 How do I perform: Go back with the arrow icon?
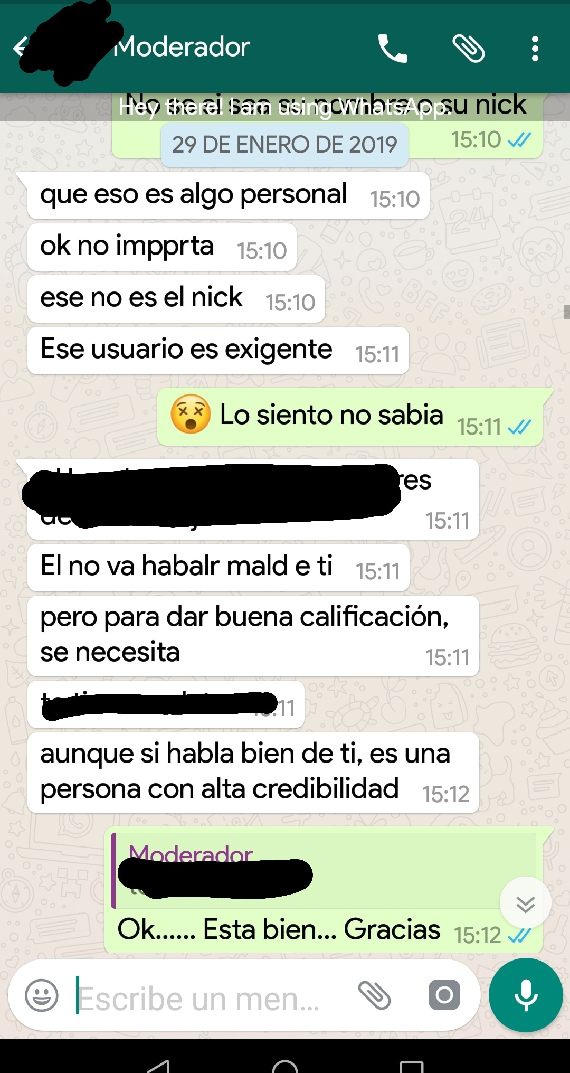point(20,48)
